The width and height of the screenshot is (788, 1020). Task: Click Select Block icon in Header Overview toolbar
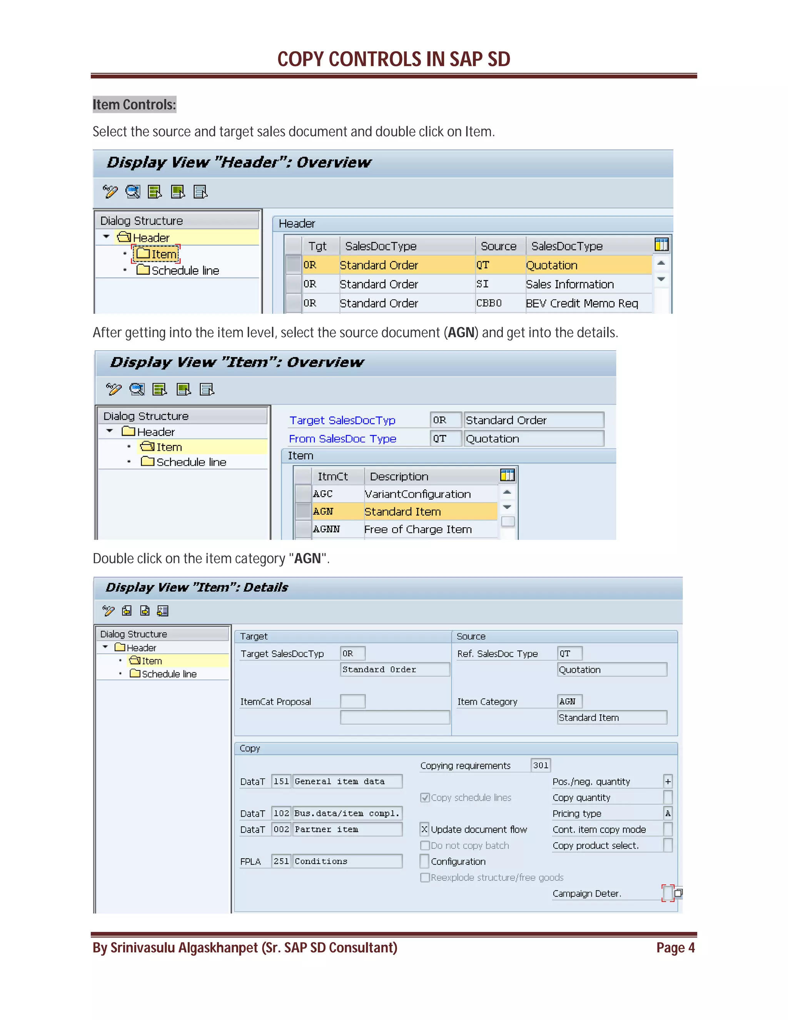(x=178, y=191)
